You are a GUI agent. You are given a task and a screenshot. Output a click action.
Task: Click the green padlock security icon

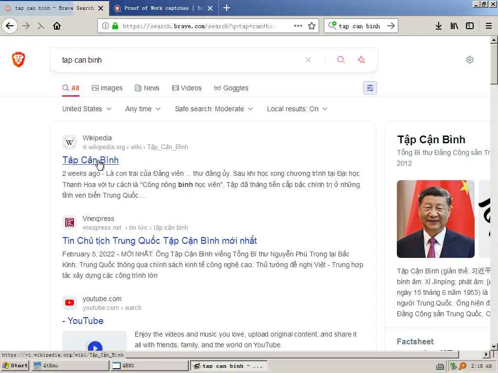point(115,26)
